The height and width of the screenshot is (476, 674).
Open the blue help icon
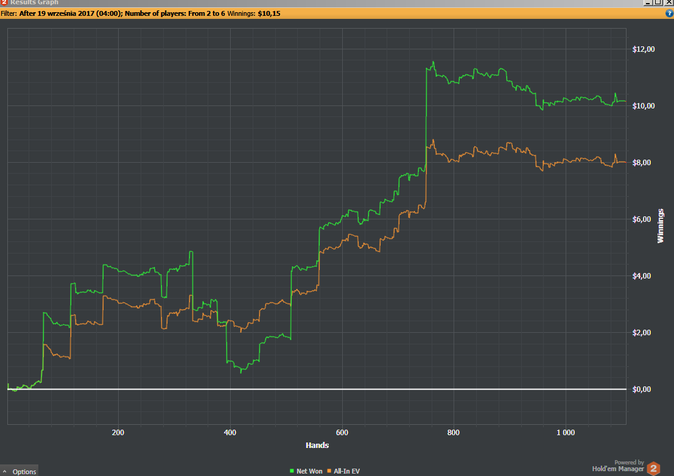[x=669, y=13]
